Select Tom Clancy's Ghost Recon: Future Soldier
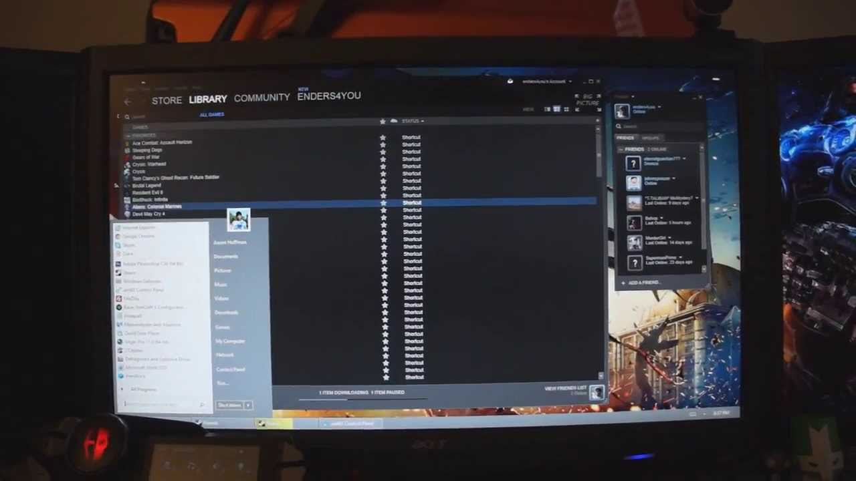Viewport: 856px width, 481px height. coord(175,178)
